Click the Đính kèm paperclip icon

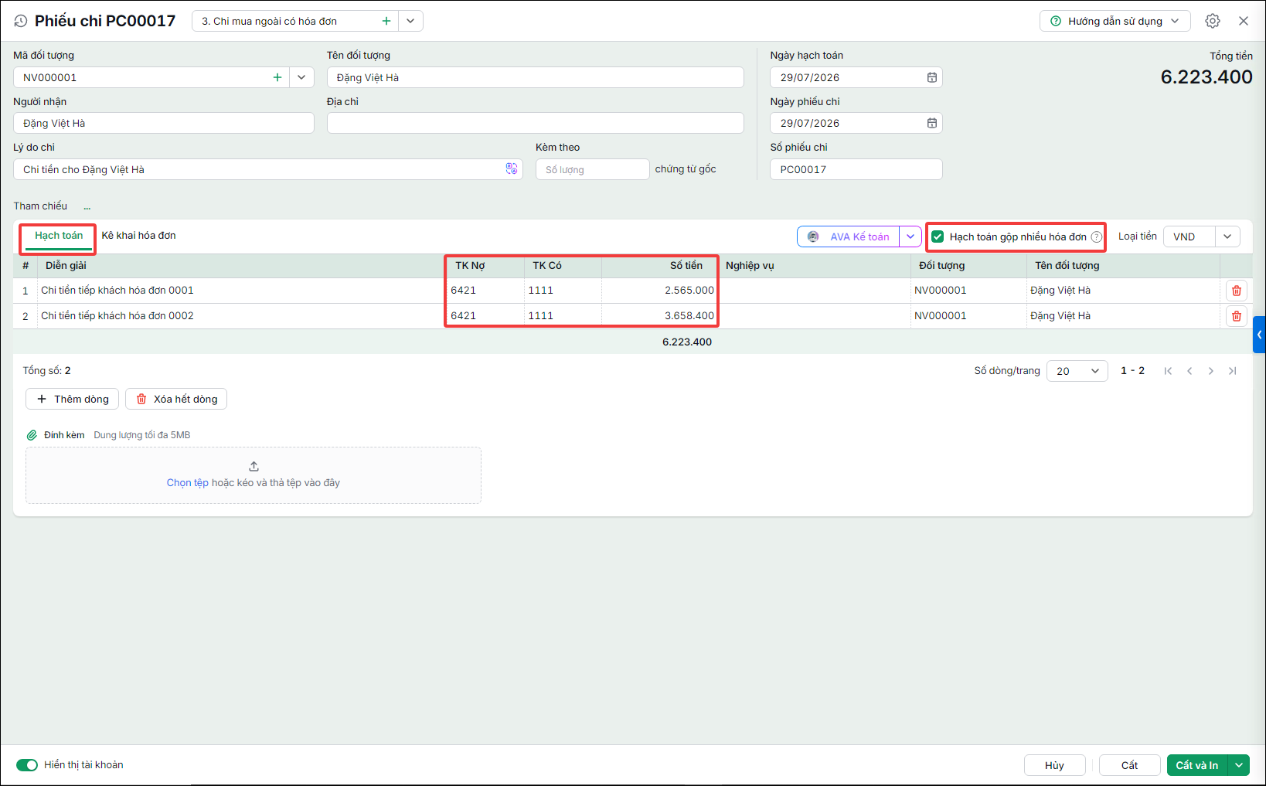pos(32,435)
